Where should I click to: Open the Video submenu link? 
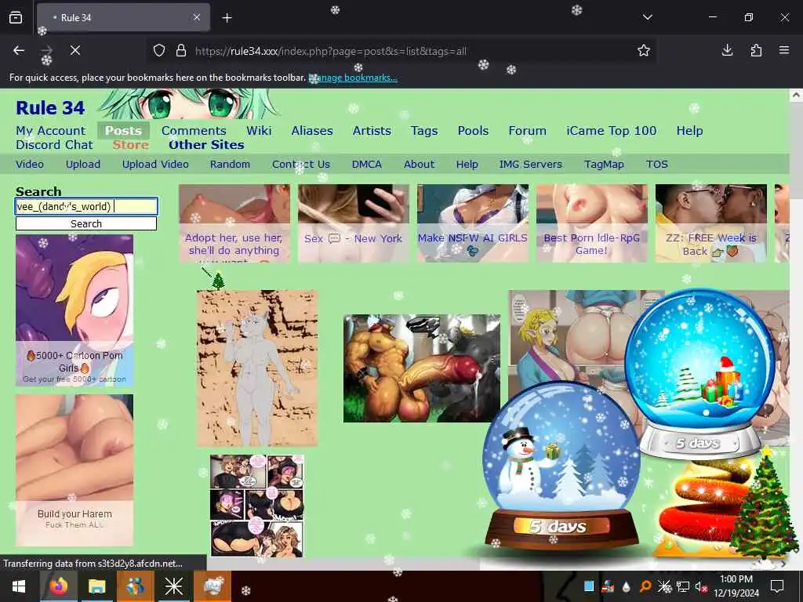point(30,165)
